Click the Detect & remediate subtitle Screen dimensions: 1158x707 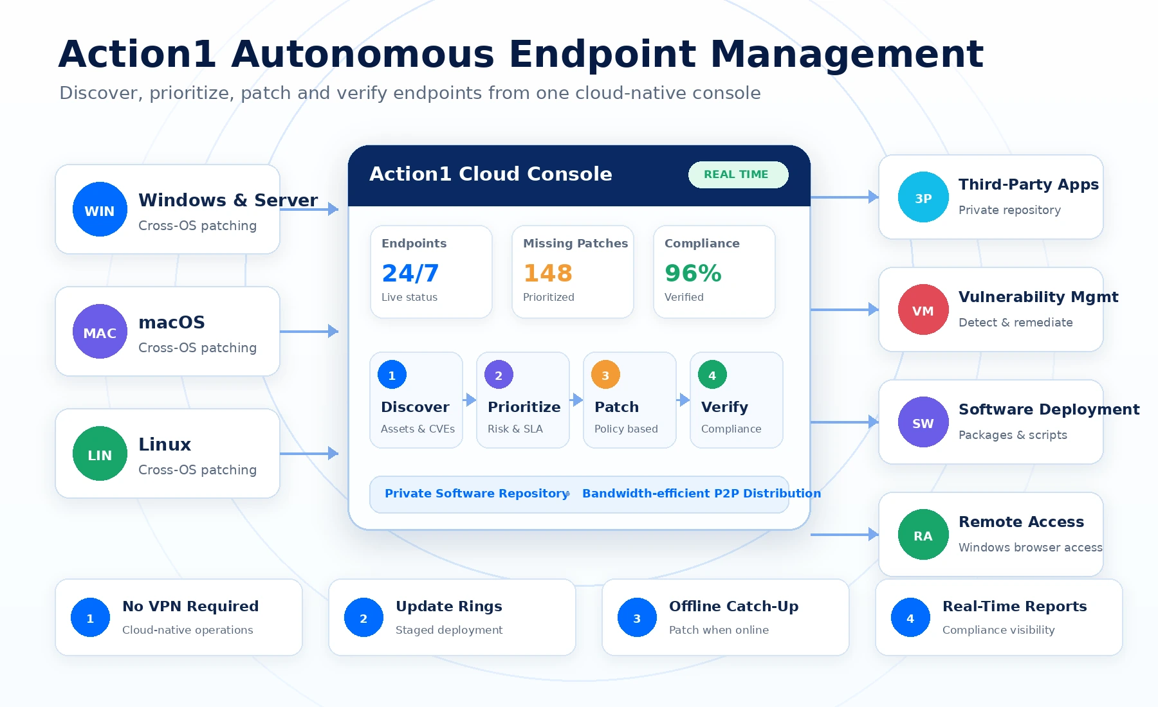1015,323
